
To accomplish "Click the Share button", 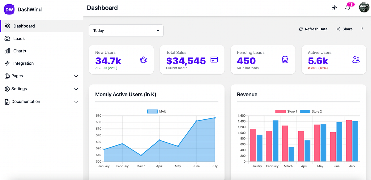I will (x=344, y=29).
